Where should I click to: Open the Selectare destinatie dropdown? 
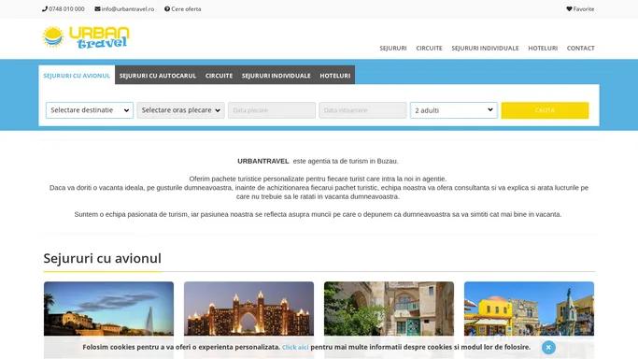[90, 110]
